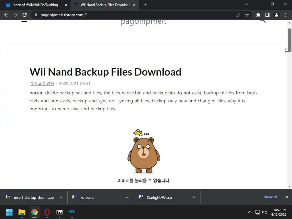
Task: Click the Wii Nand Backup Files Download heading
Action: (106, 72)
